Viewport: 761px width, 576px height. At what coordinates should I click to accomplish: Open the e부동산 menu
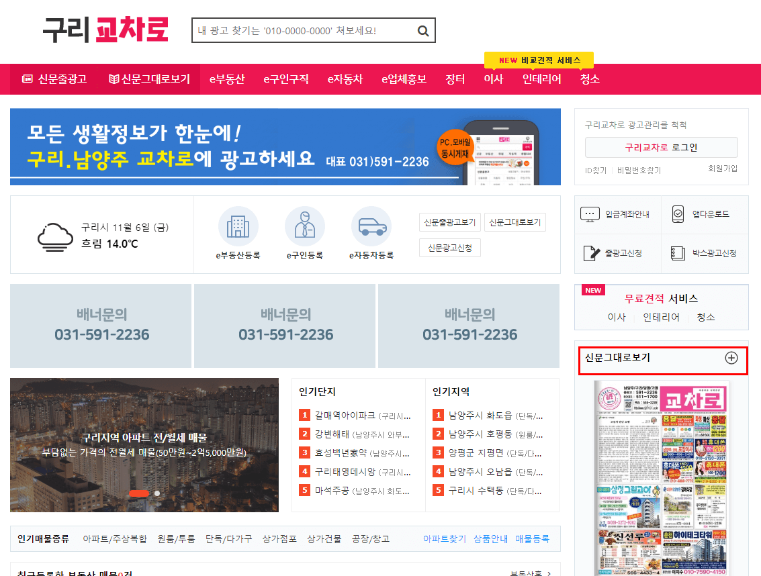pyautogui.click(x=227, y=79)
